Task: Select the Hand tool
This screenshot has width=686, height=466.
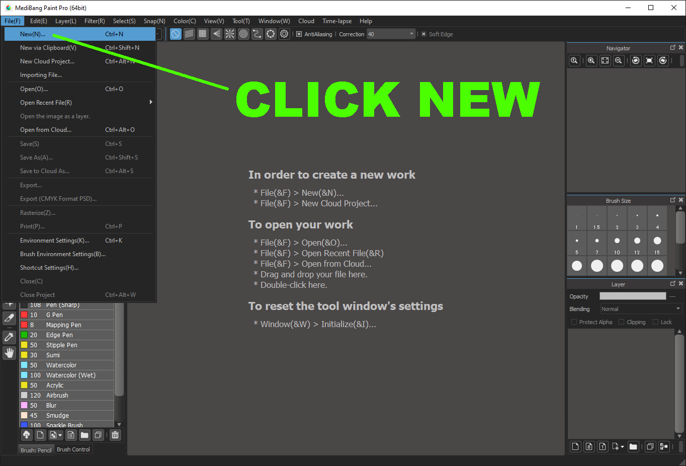Action: [9, 353]
